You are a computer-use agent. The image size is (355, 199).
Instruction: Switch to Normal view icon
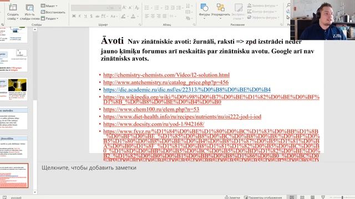click(x=292, y=197)
